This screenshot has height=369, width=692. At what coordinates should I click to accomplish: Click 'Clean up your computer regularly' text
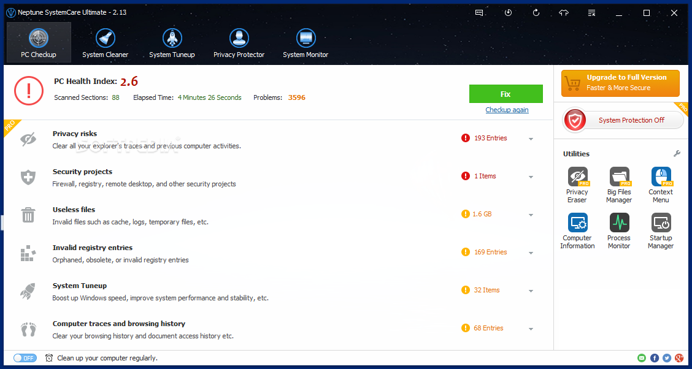coord(107,358)
